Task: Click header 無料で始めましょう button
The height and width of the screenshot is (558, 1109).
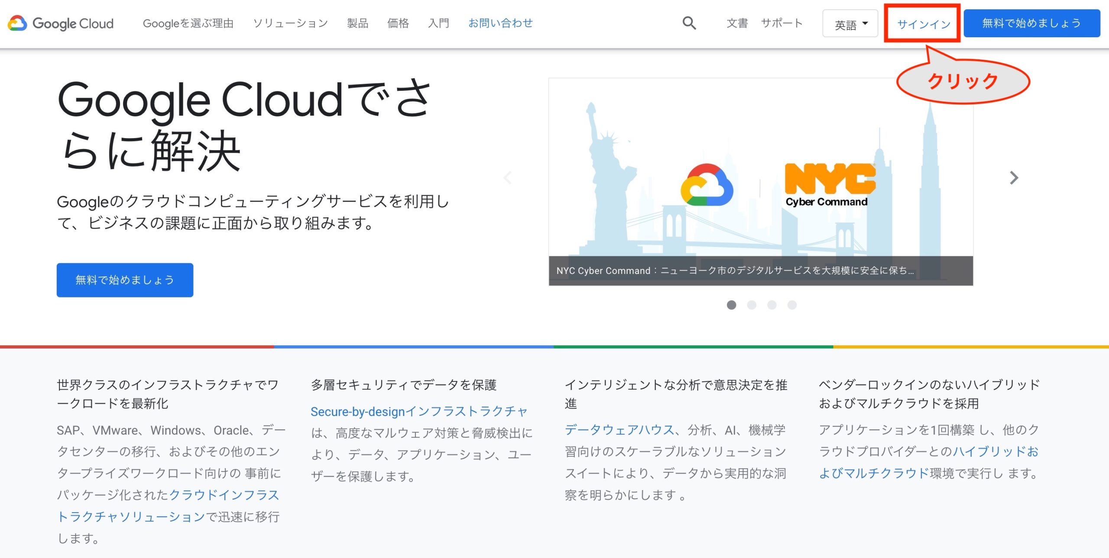Action: [x=1032, y=23]
